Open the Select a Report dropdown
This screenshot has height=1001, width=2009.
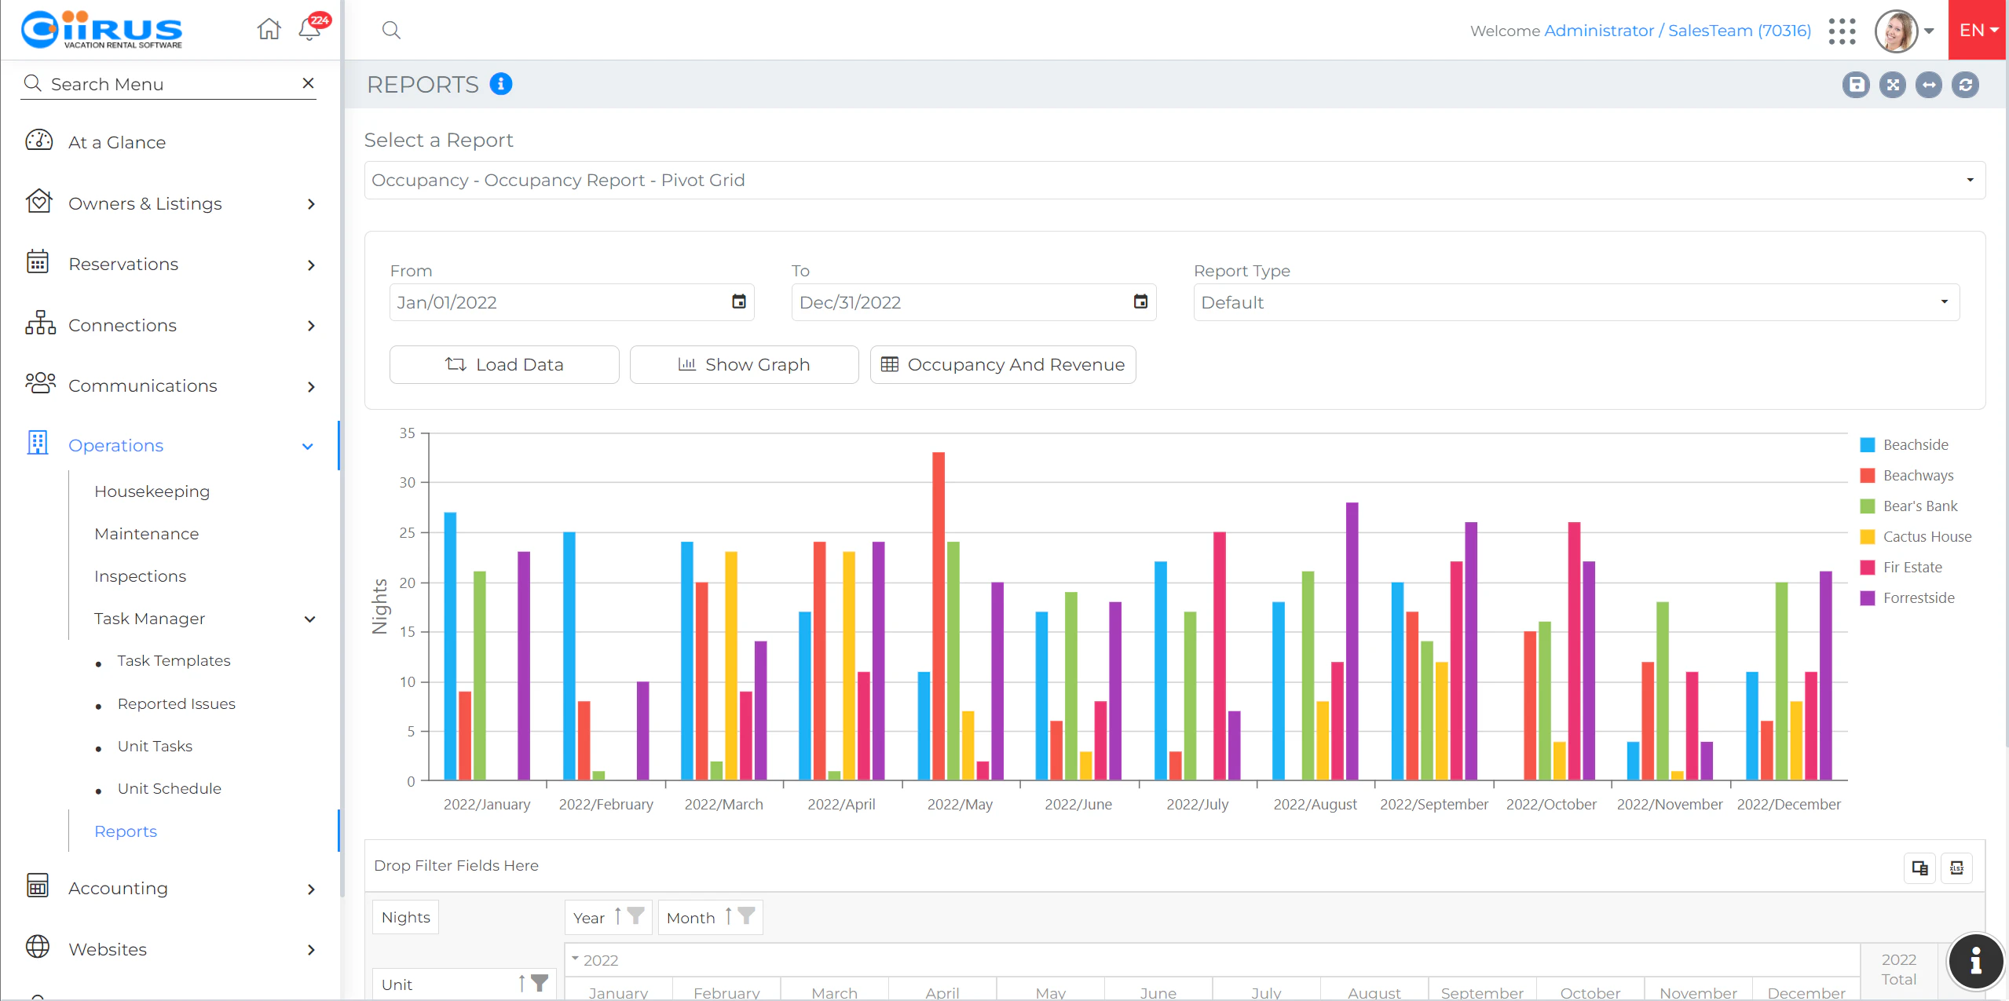pos(1174,181)
